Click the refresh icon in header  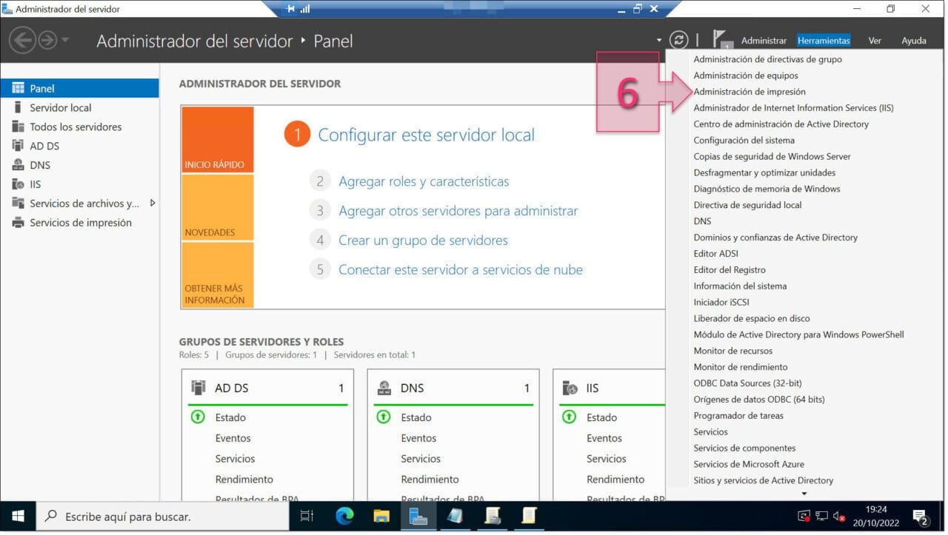coord(678,40)
